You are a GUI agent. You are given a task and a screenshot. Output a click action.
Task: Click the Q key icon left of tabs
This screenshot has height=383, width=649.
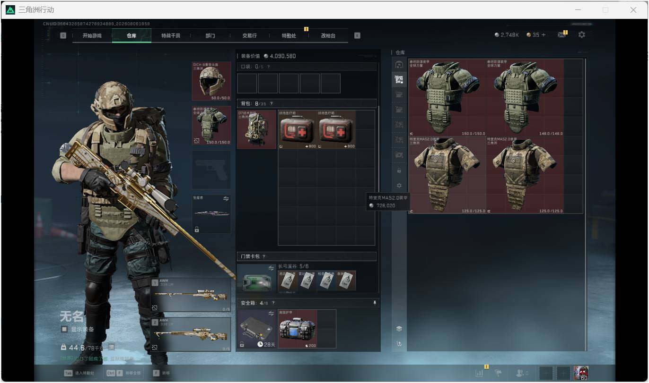click(x=63, y=35)
